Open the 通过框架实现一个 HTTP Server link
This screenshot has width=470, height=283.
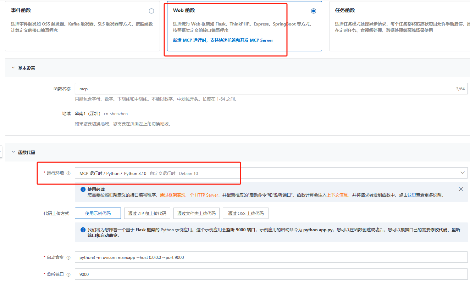coord(189,195)
